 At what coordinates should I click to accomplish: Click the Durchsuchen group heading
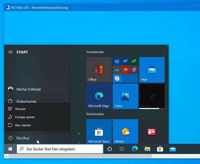95,114
